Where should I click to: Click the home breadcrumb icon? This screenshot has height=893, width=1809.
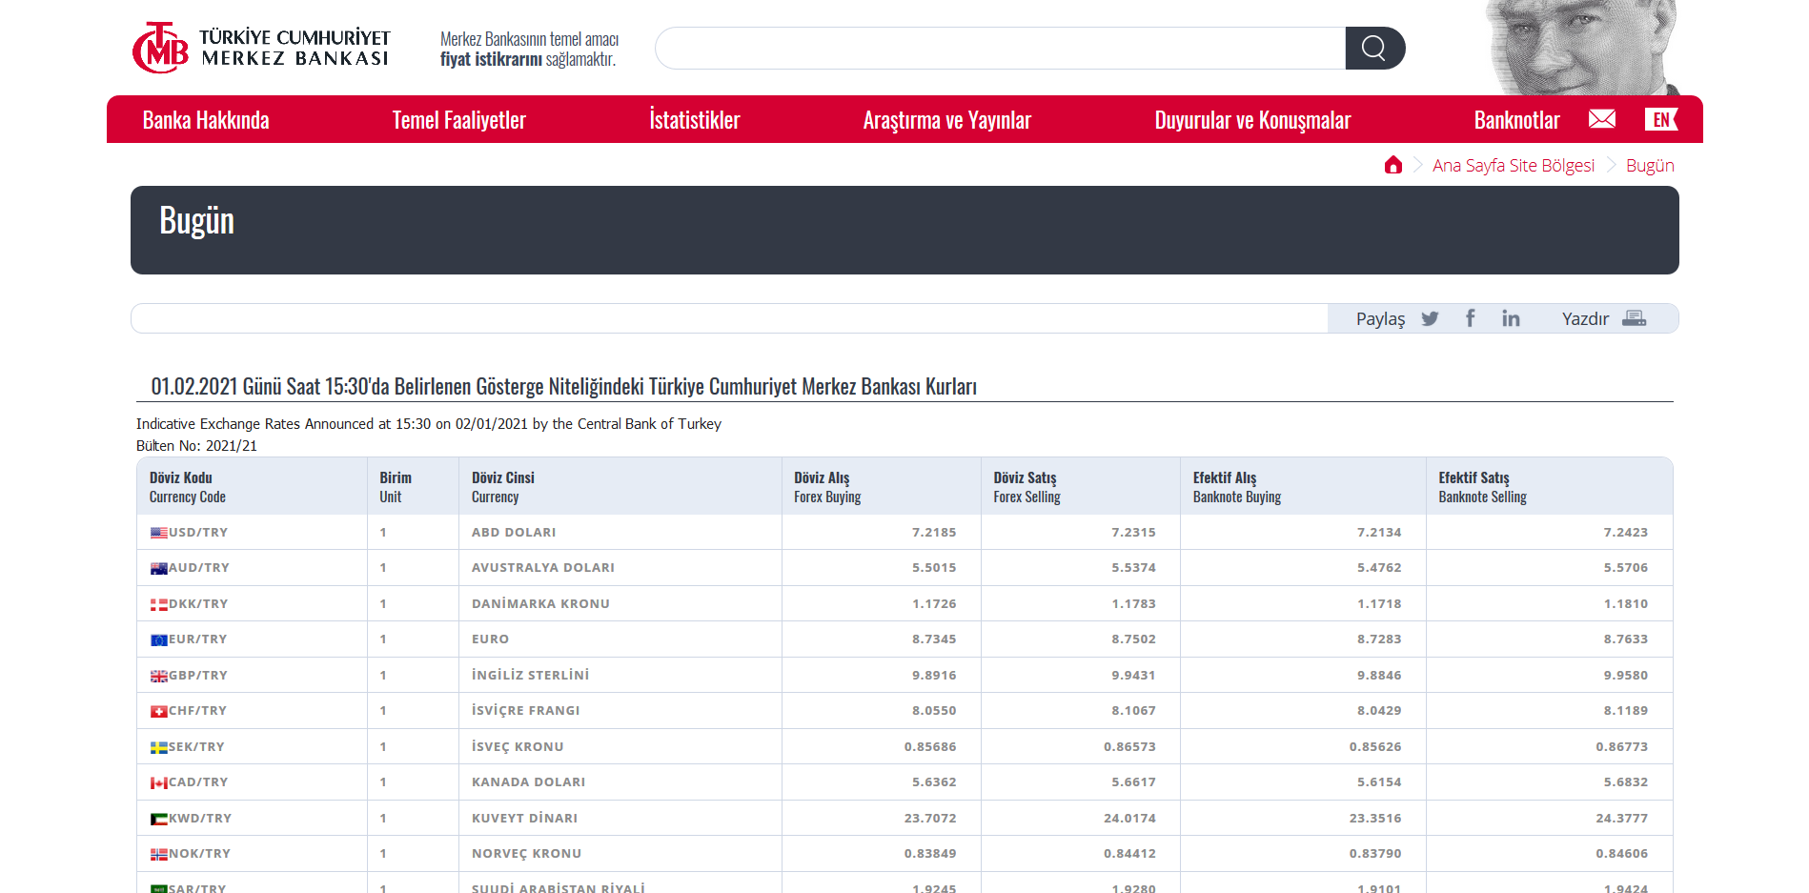(1392, 165)
